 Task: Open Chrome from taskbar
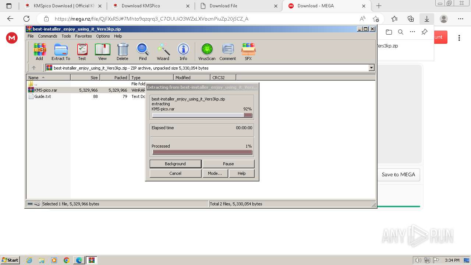[67, 260]
